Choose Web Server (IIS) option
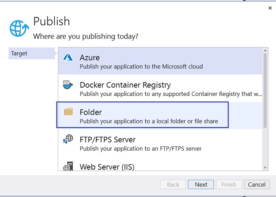 [x=160, y=164]
